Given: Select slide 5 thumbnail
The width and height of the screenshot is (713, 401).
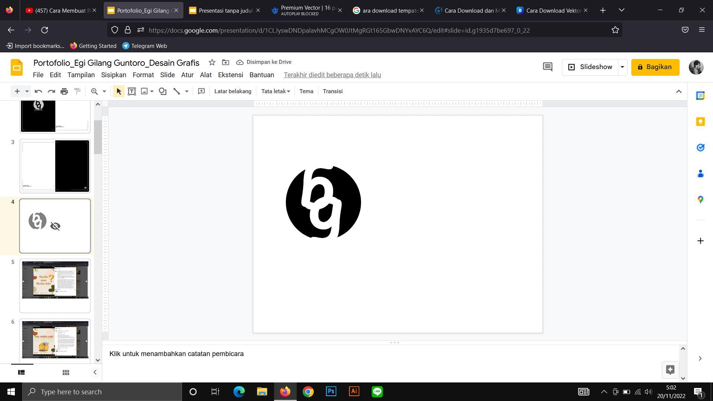Looking at the screenshot, I should click(x=55, y=285).
